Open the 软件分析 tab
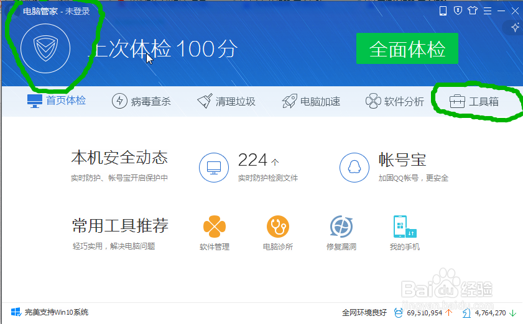Screen dimensions: 523x324 tap(395, 101)
